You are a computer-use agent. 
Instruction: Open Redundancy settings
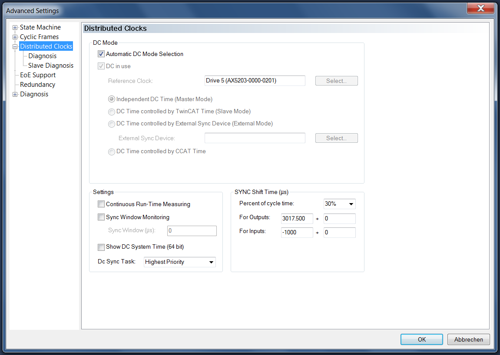[38, 85]
